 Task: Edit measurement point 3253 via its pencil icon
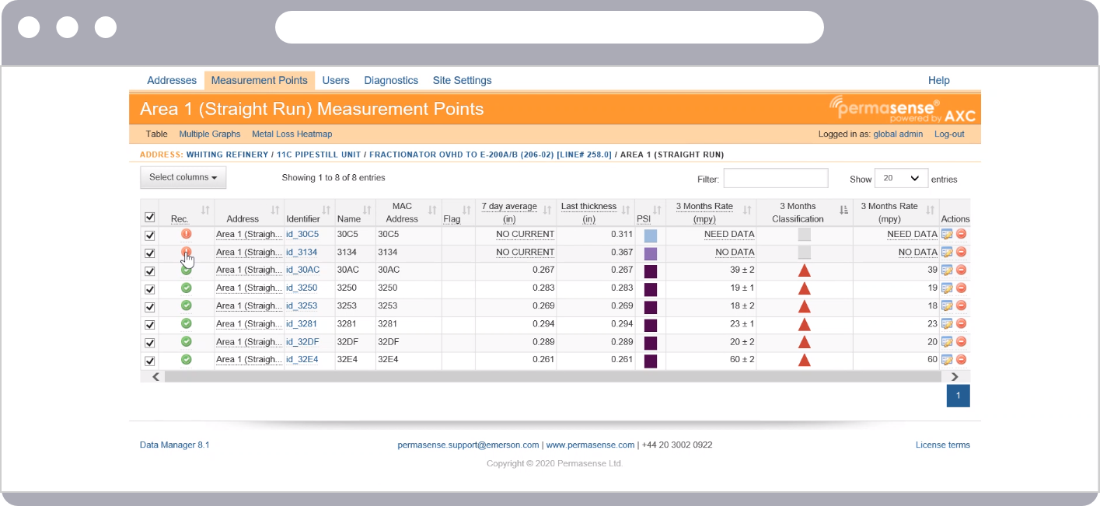tap(947, 305)
